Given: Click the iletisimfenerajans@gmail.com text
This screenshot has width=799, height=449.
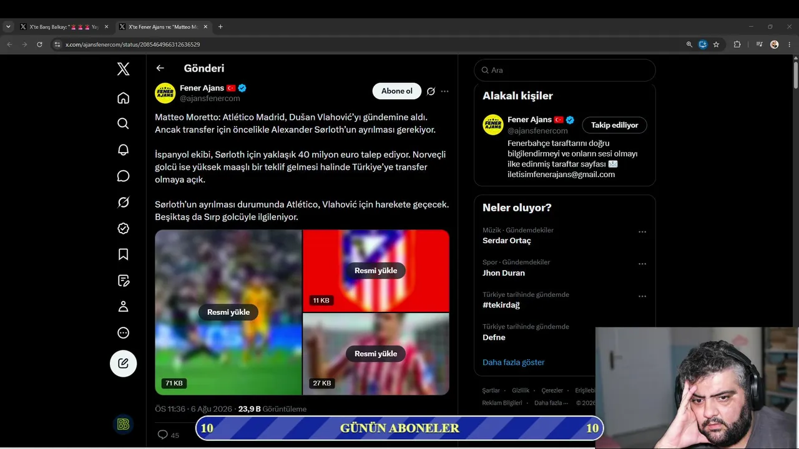Looking at the screenshot, I should pyautogui.click(x=561, y=175).
